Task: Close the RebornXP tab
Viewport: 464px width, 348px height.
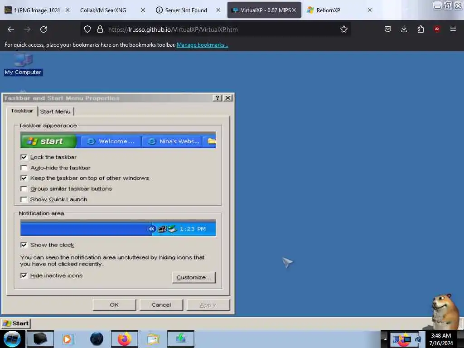Action: pyautogui.click(x=370, y=10)
